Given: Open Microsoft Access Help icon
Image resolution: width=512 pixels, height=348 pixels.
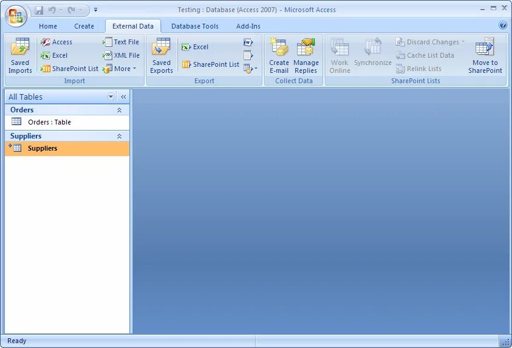Looking at the screenshot, I should tap(503, 25).
